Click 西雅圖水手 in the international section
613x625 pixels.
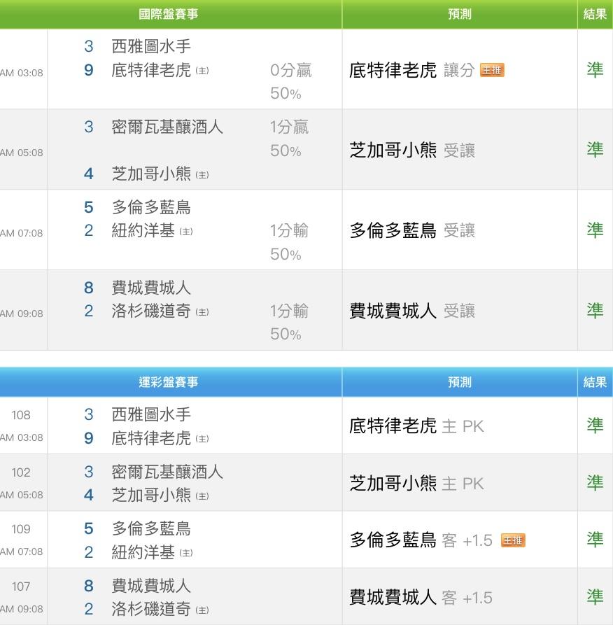click(x=151, y=46)
